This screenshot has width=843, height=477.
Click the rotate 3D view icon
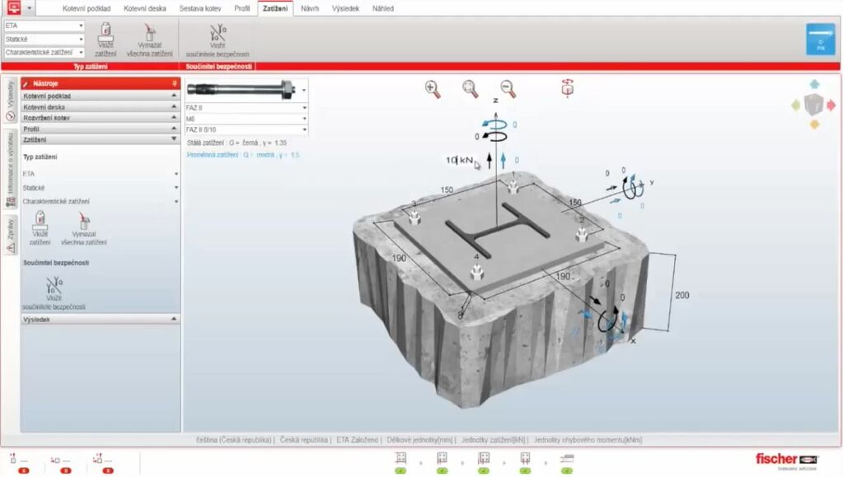tap(567, 88)
